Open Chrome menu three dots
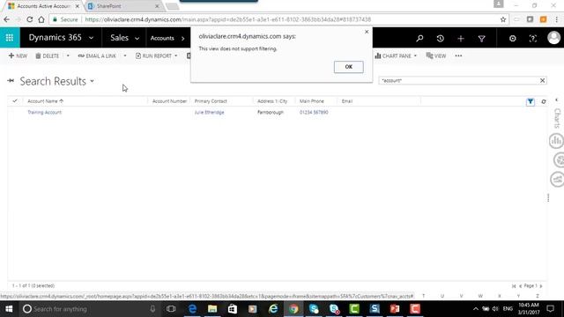Viewport: 564px width, 317px height. 557,19
